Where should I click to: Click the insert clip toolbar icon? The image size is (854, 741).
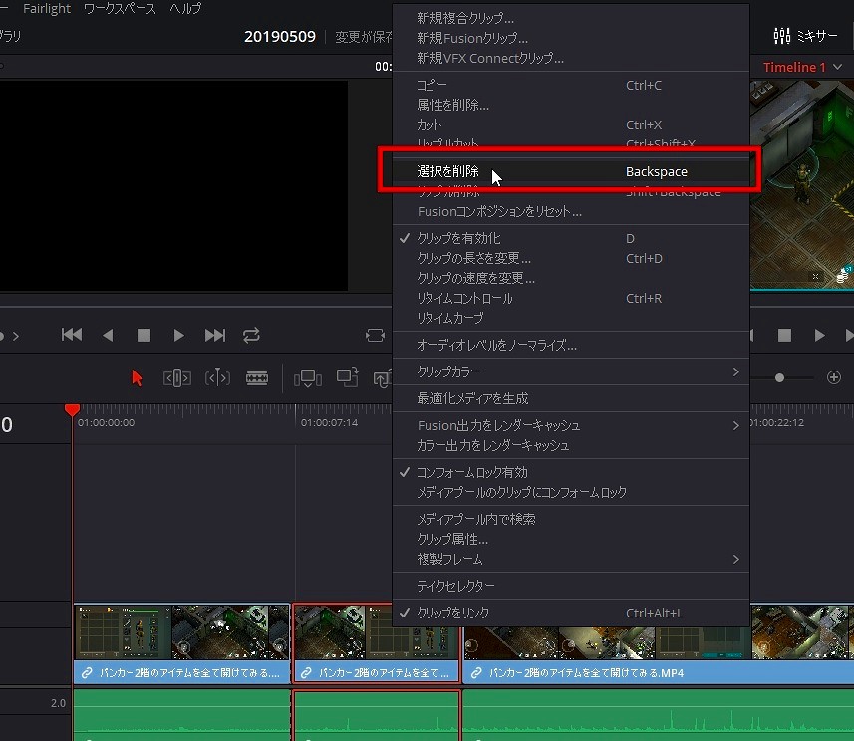[307, 378]
